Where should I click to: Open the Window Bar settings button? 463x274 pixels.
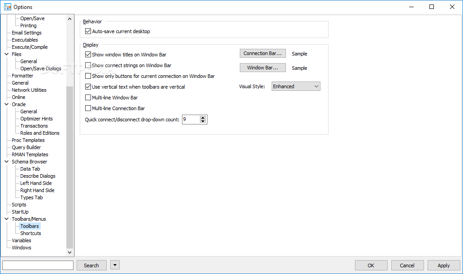coord(263,68)
